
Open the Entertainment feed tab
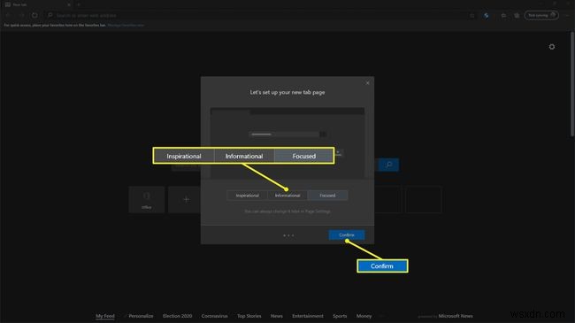(x=308, y=316)
